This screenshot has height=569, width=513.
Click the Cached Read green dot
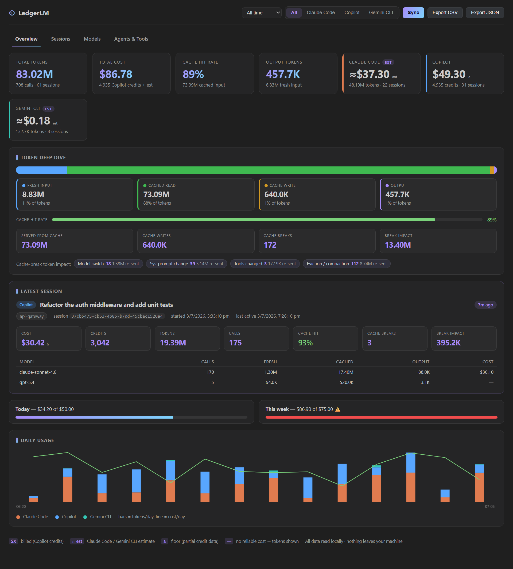click(x=145, y=186)
